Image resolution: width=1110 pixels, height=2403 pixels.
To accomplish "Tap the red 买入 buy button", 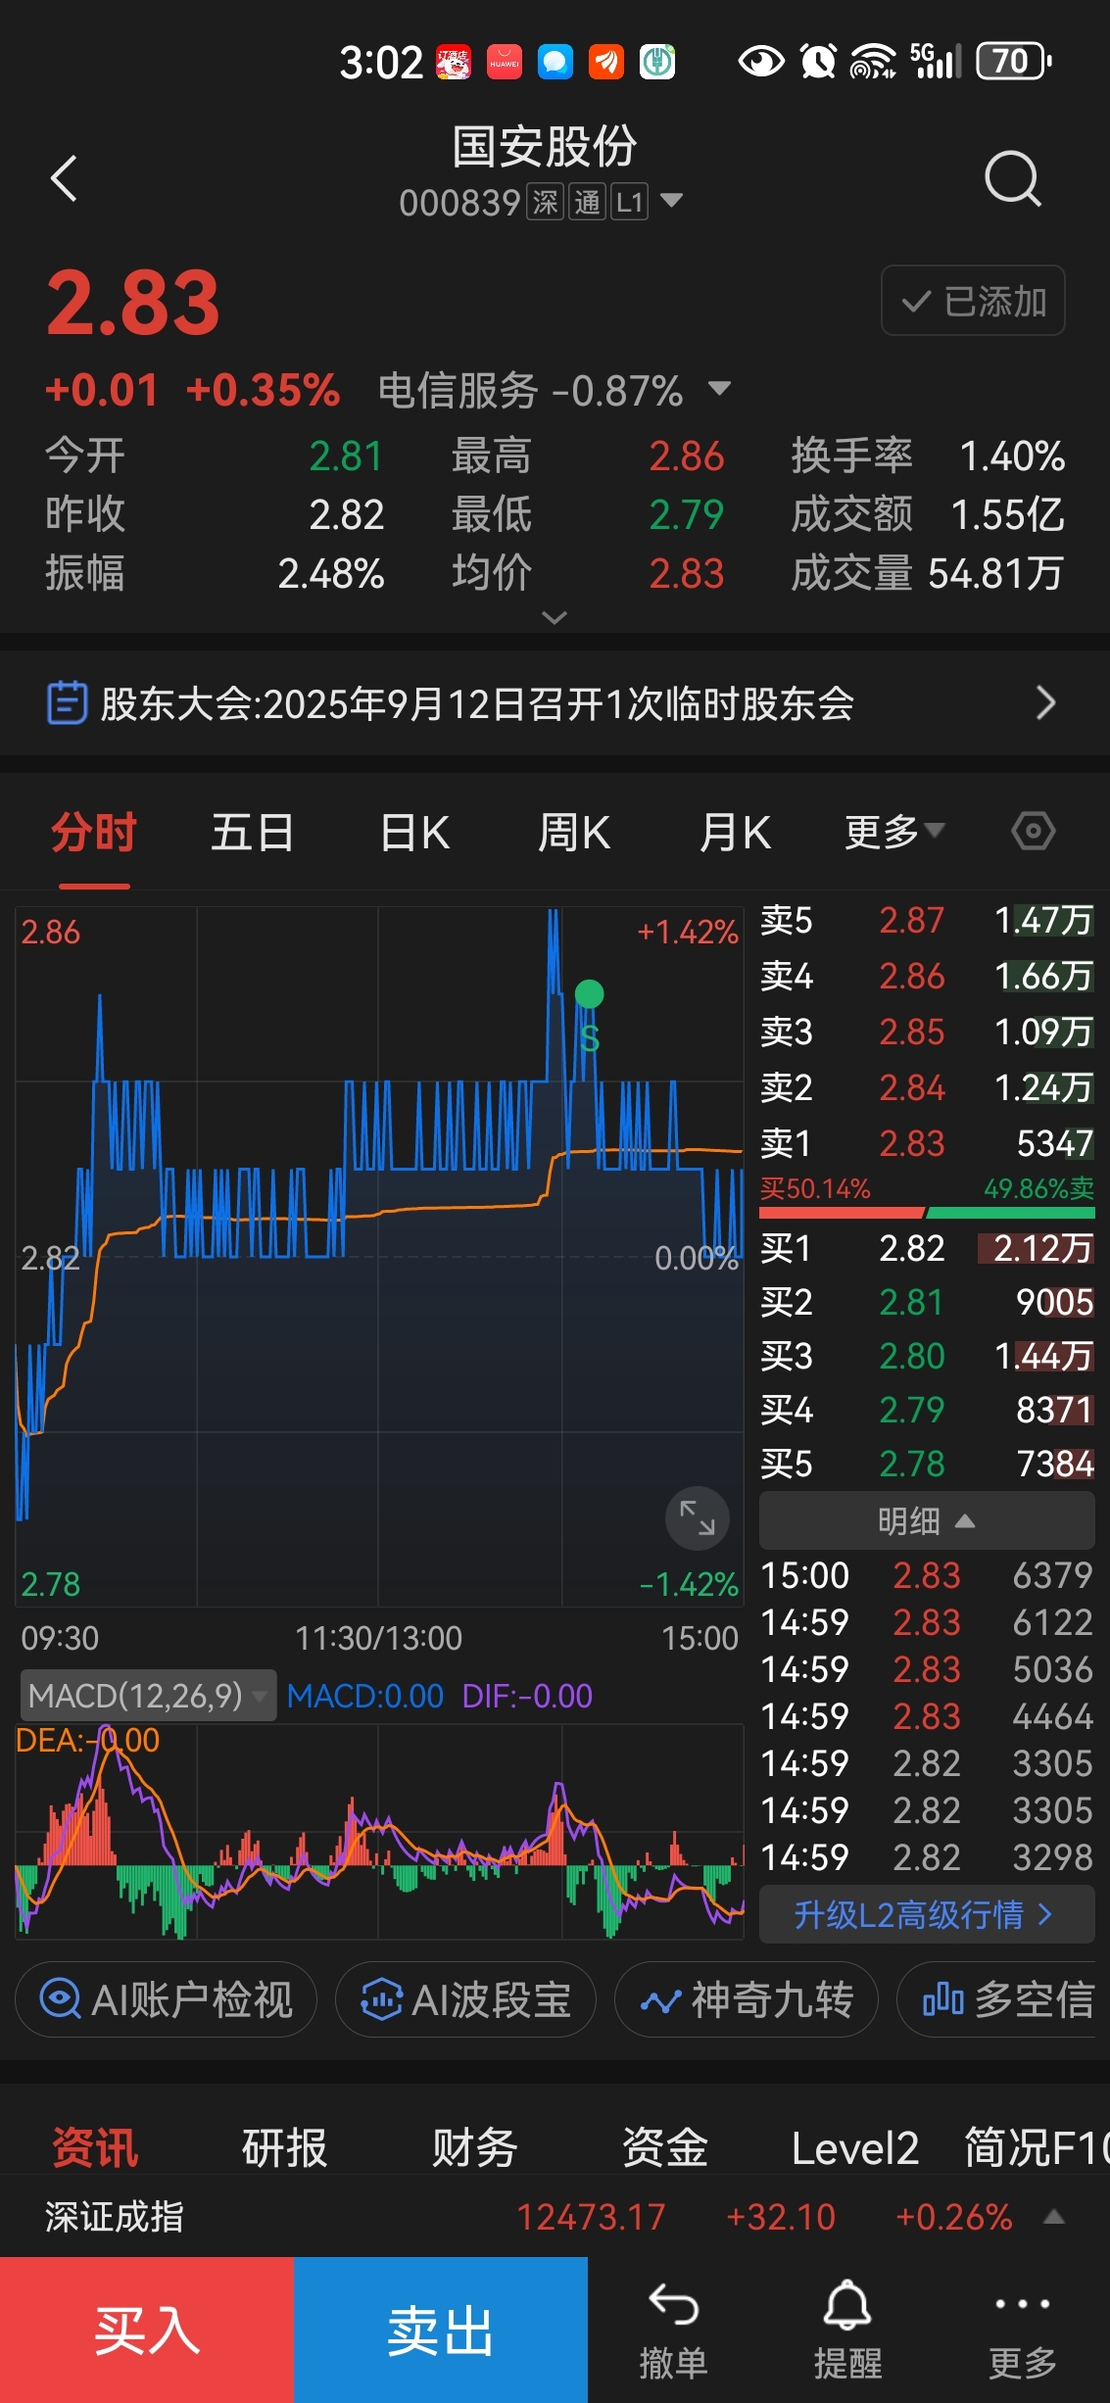I will coord(147,2331).
